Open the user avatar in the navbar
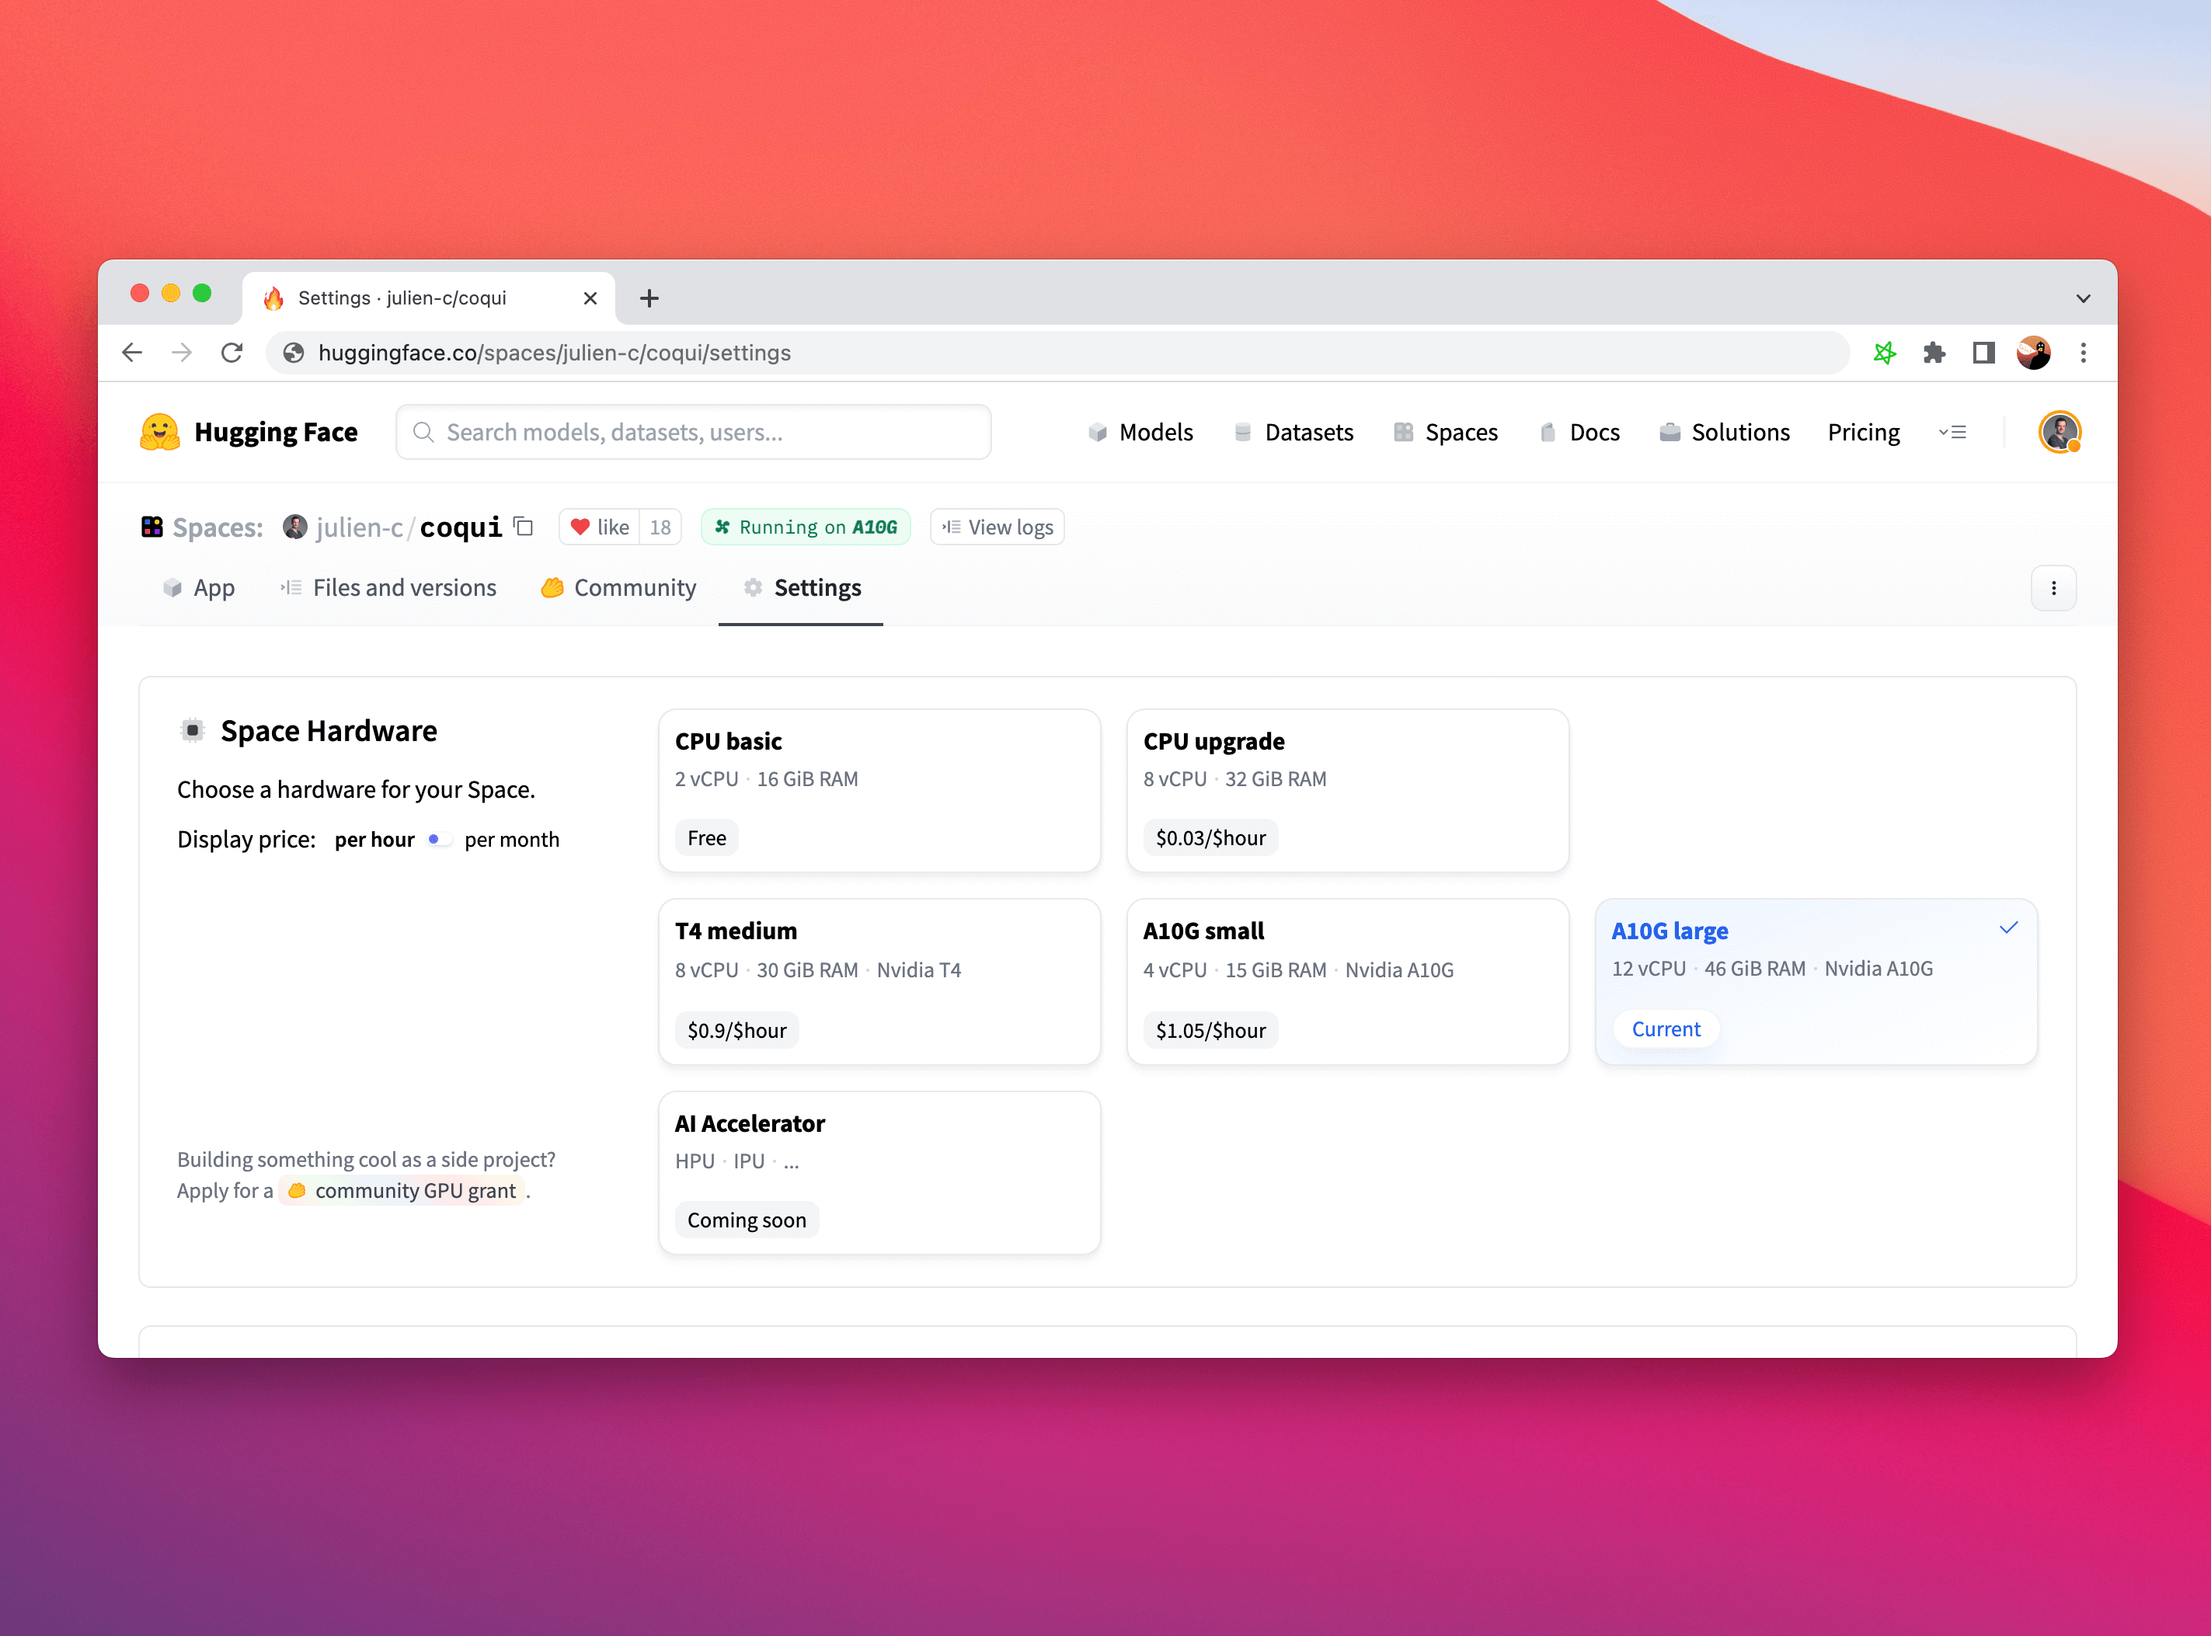The height and width of the screenshot is (1636, 2211). (2060, 432)
